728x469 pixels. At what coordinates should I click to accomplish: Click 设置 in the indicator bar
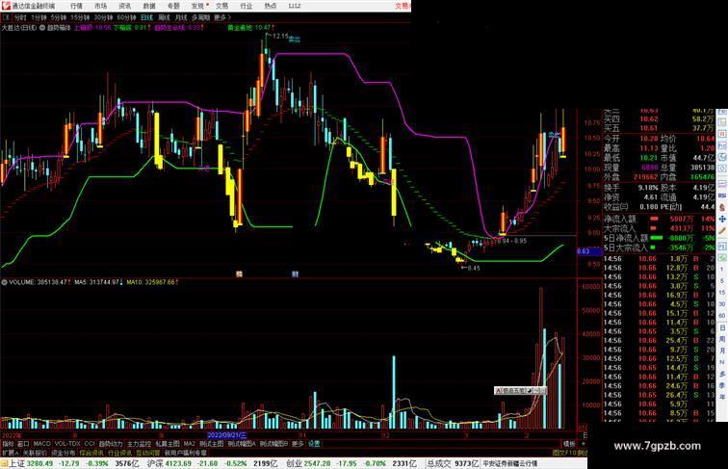coord(314,444)
